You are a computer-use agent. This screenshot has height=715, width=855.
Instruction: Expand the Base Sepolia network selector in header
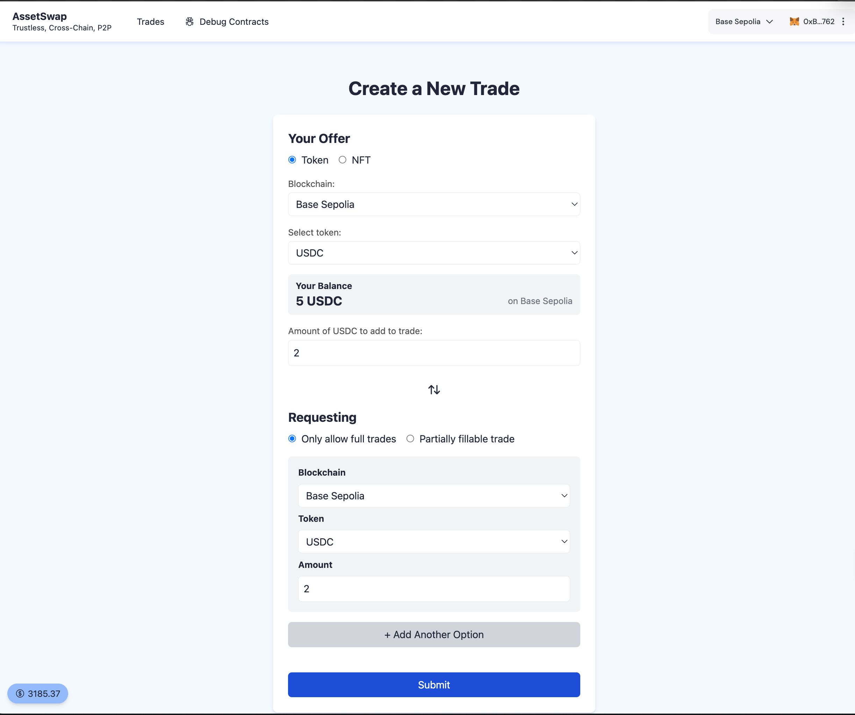(744, 22)
